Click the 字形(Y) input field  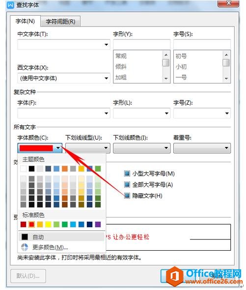(141, 44)
